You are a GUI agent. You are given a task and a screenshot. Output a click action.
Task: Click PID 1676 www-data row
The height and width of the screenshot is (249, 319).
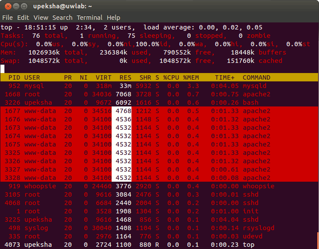pos(159,119)
